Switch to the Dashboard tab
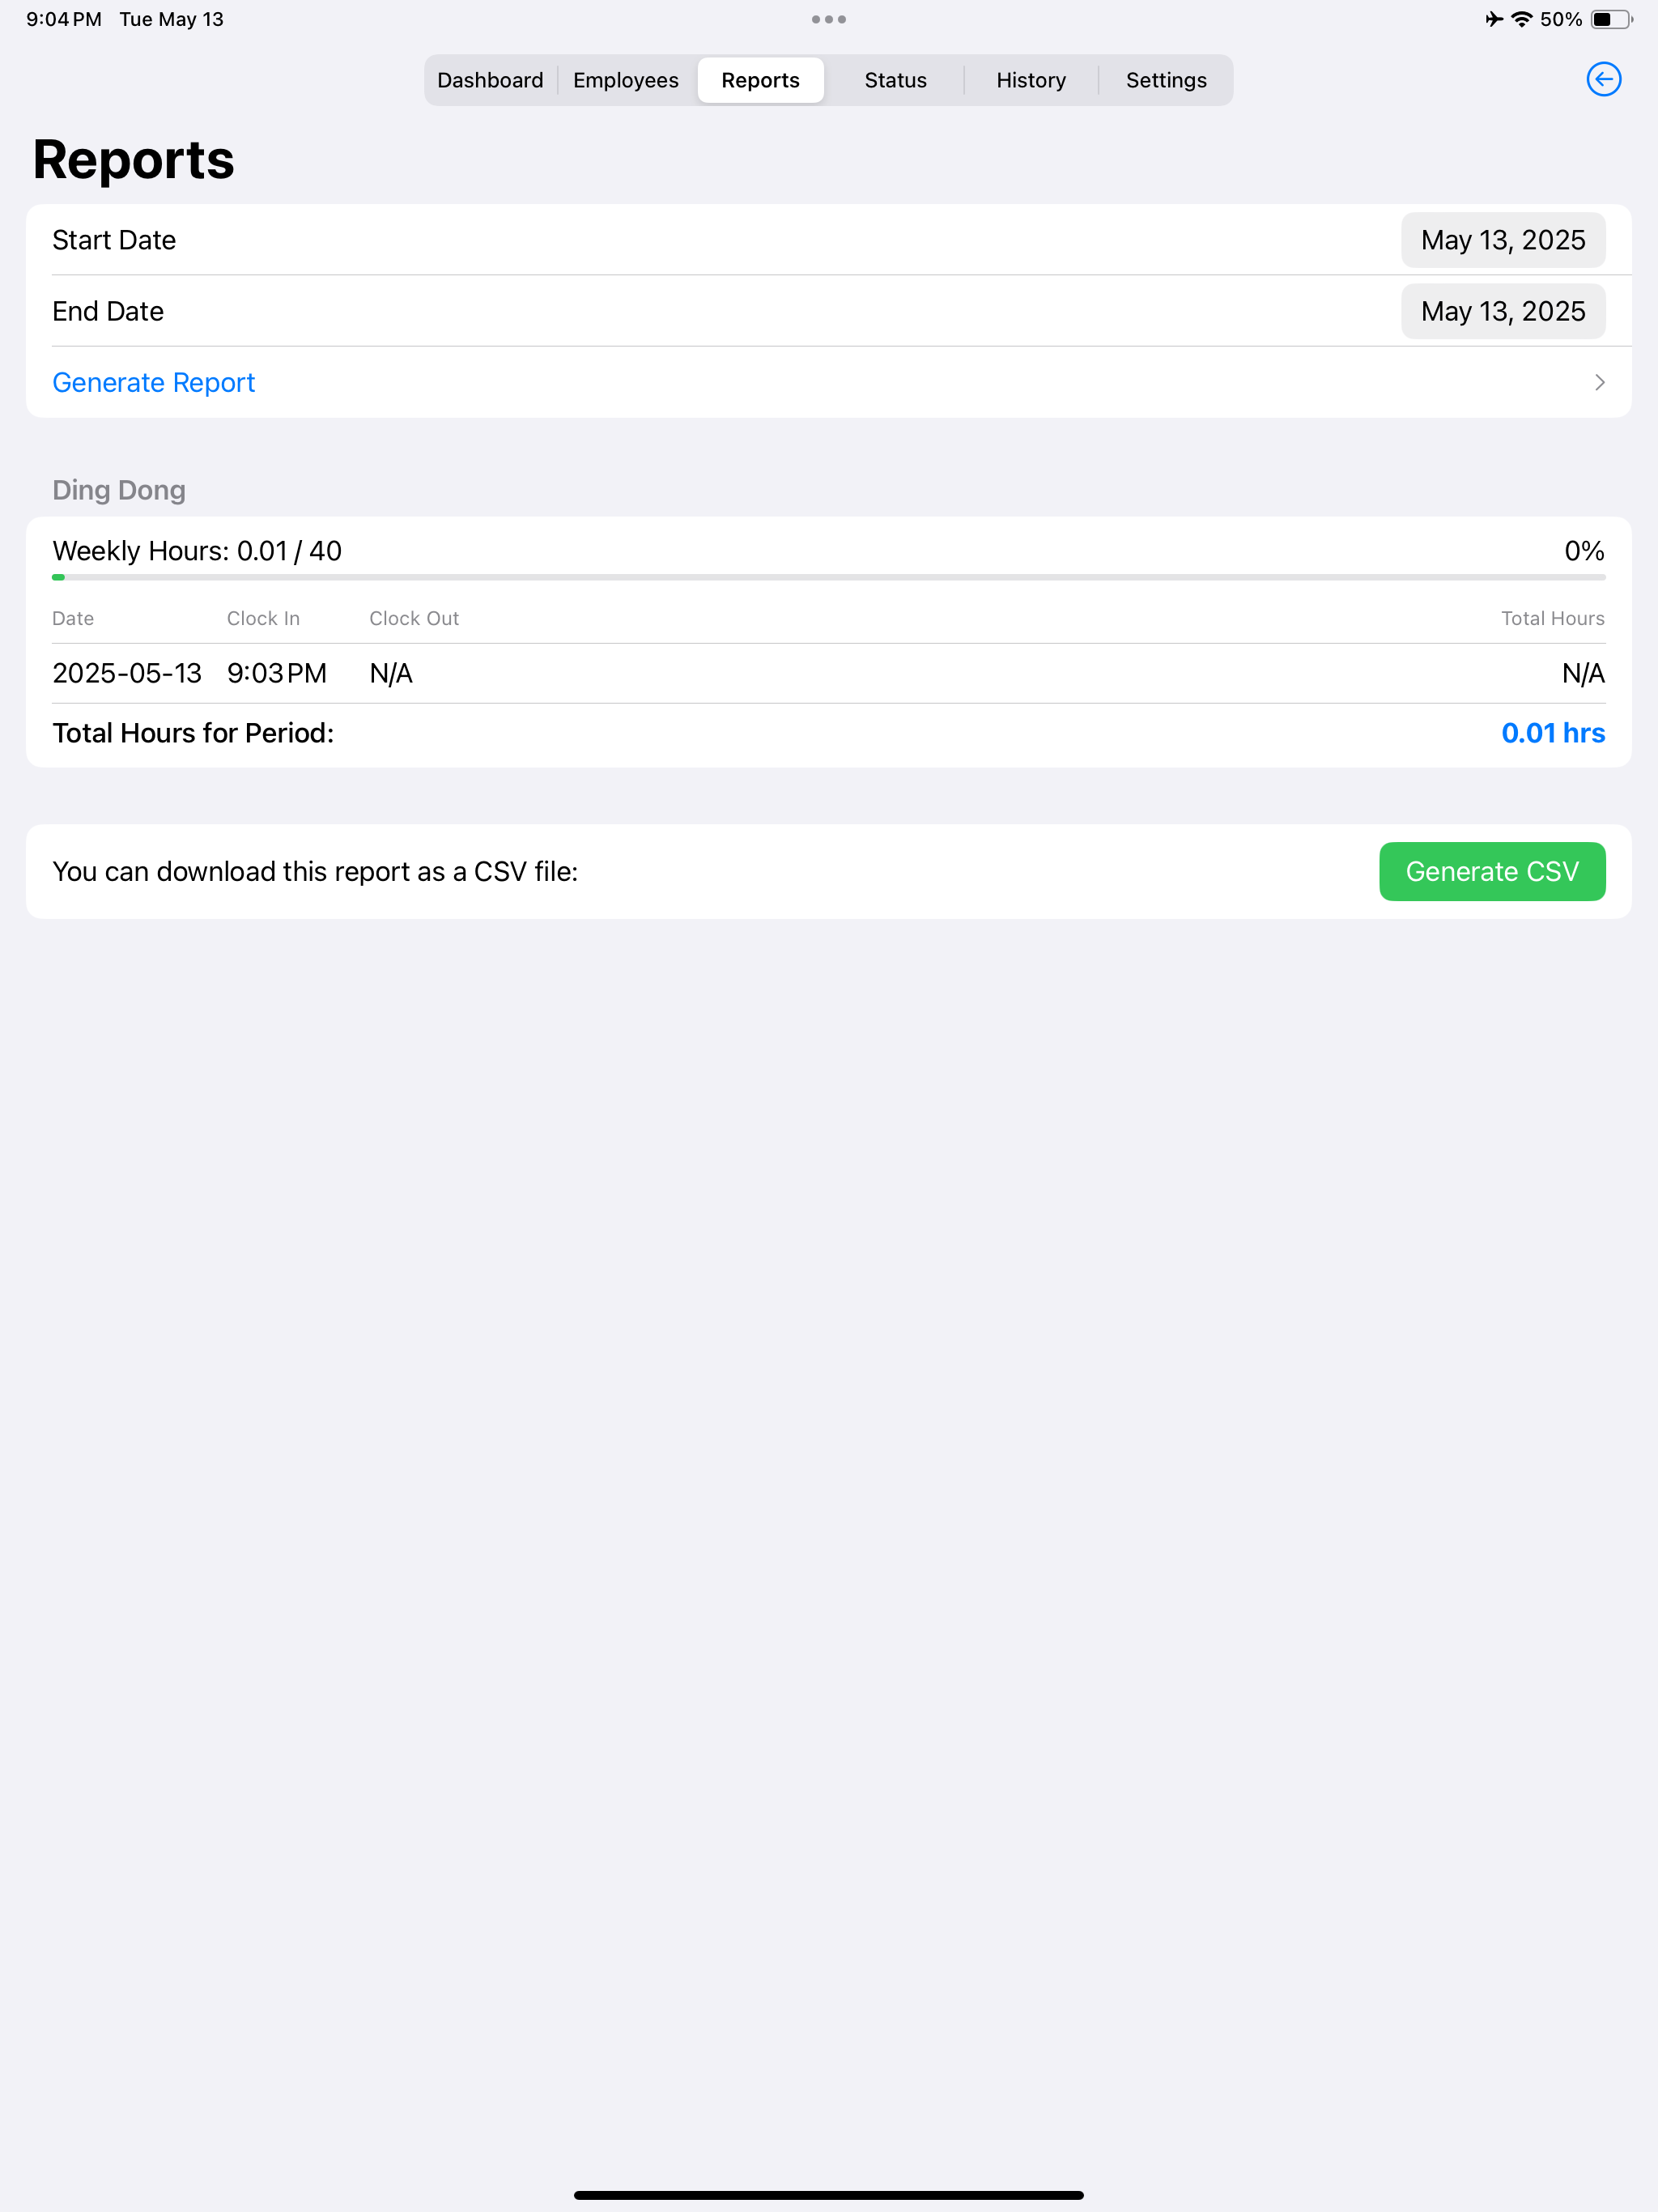Viewport: 1658px width, 2212px height. [490, 80]
